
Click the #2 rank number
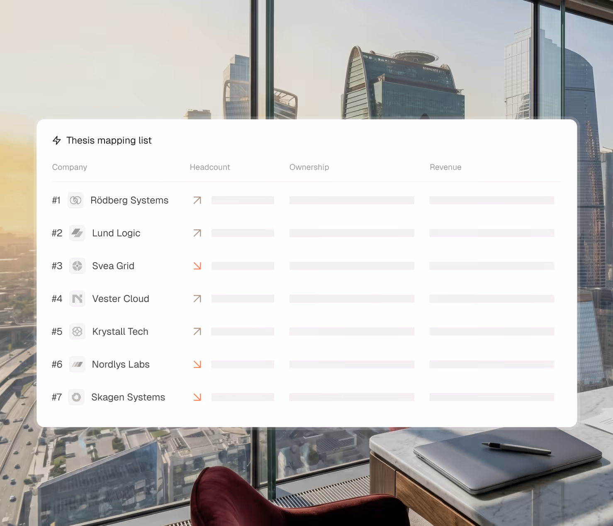[x=57, y=233]
